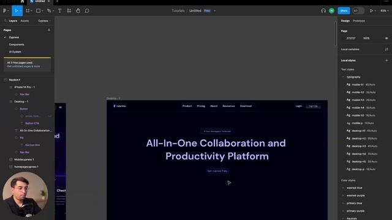Click the Free plan badge
Screen dimensions: 392x220
click(x=207, y=11)
